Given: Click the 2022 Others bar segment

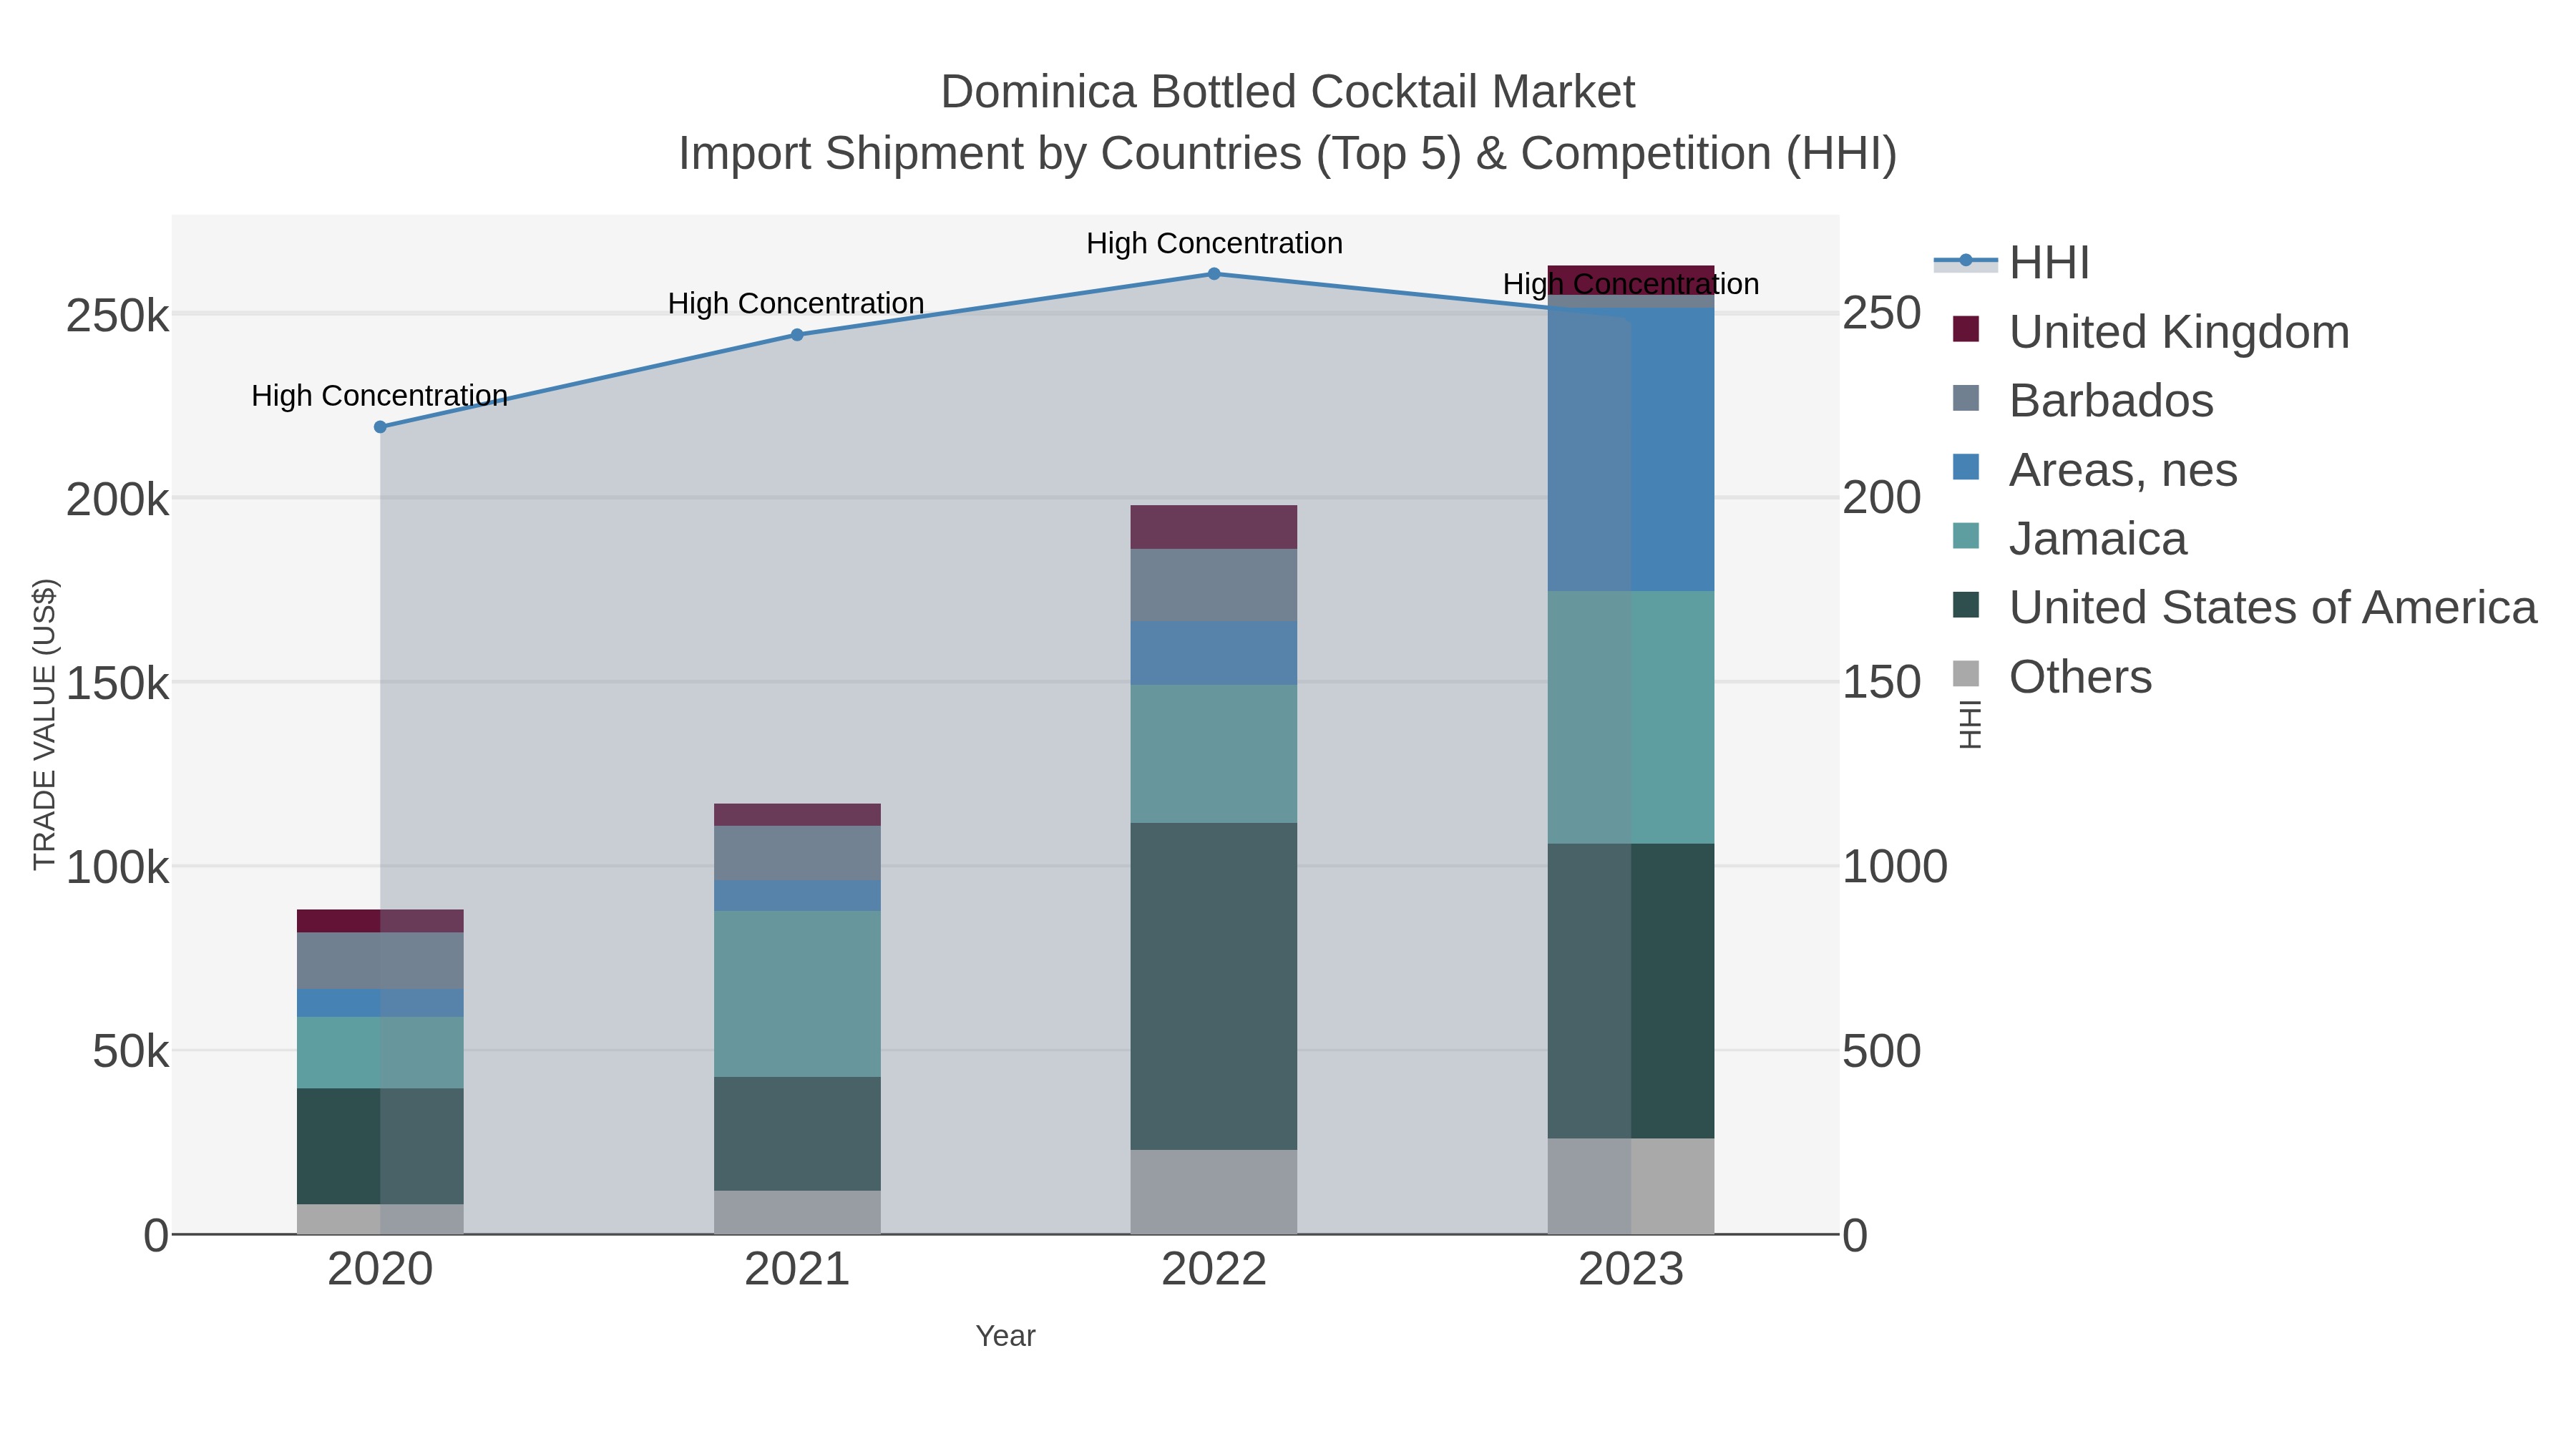Looking at the screenshot, I should (1214, 1192).
